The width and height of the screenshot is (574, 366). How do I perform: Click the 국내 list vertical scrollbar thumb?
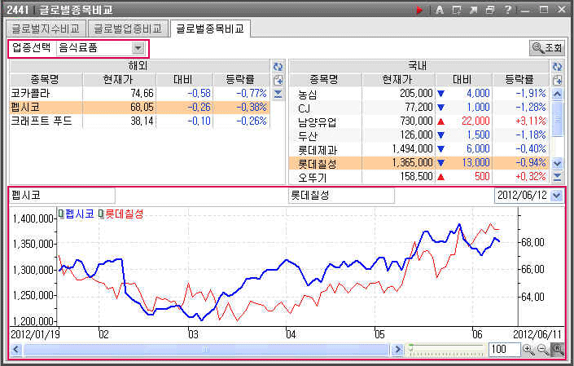[557, 120]
